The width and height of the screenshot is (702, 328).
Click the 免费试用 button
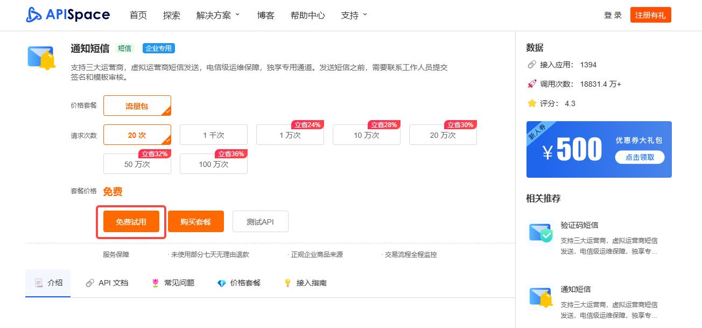(x=131, y=221)
